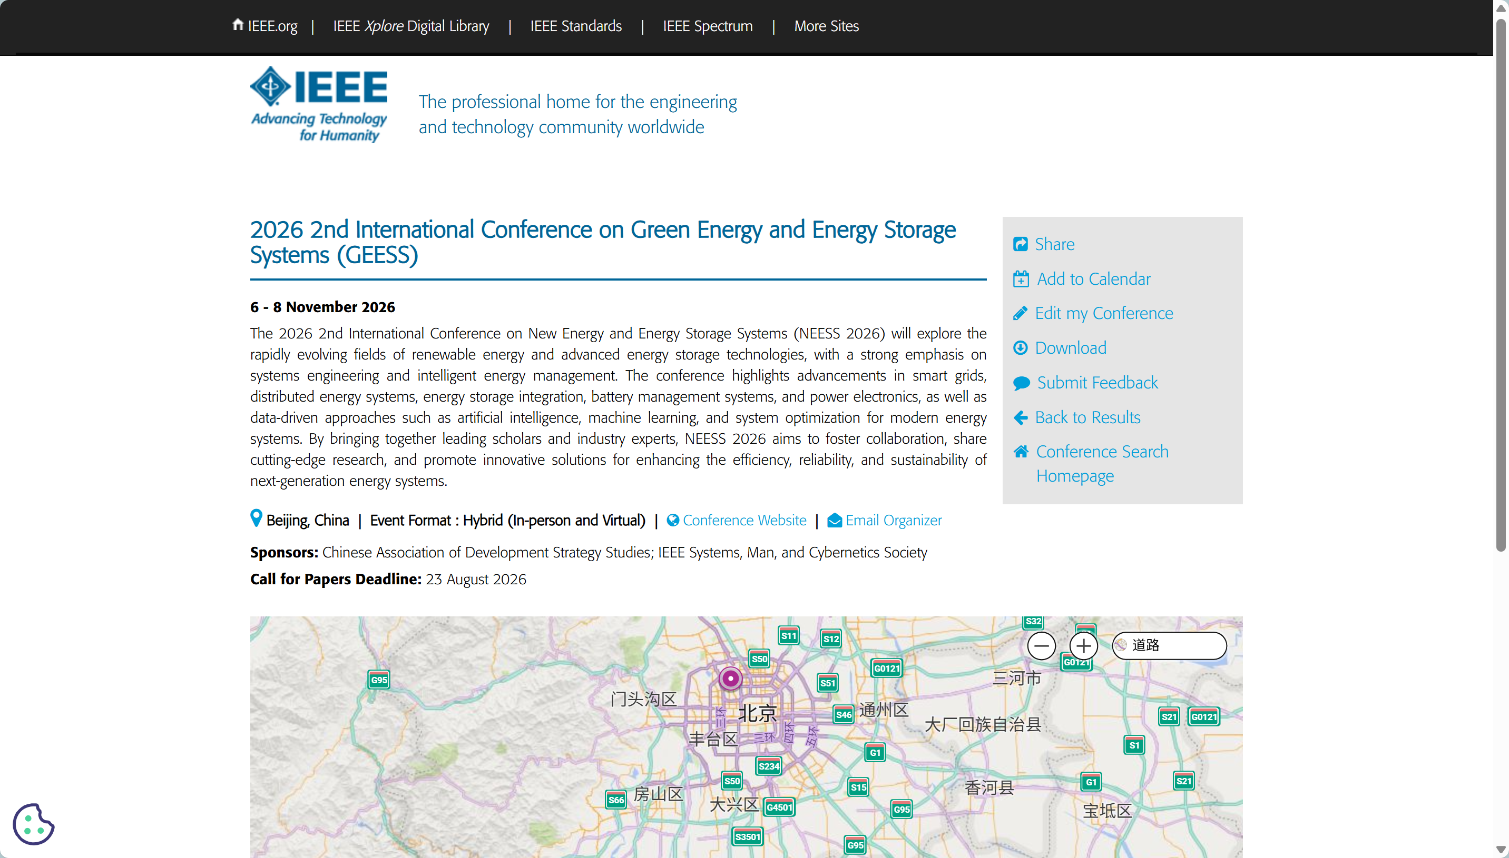Image resolution: width=1509 pixels, height=858 pixels.
Task: Click the S3501 highway badge on map
Action: pyautogui.click(x=747, y=837)
